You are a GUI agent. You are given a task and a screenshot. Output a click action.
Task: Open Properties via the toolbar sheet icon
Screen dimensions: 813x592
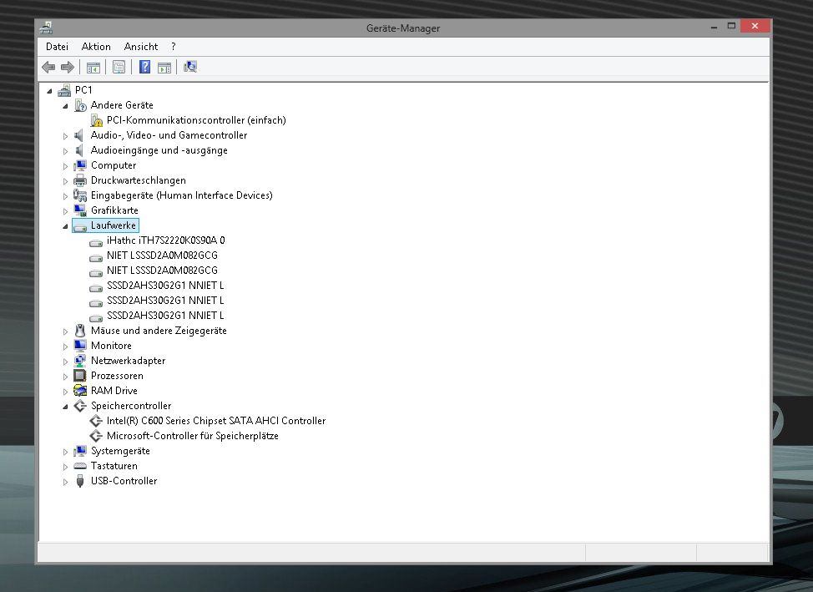click(x=119, y=67)
